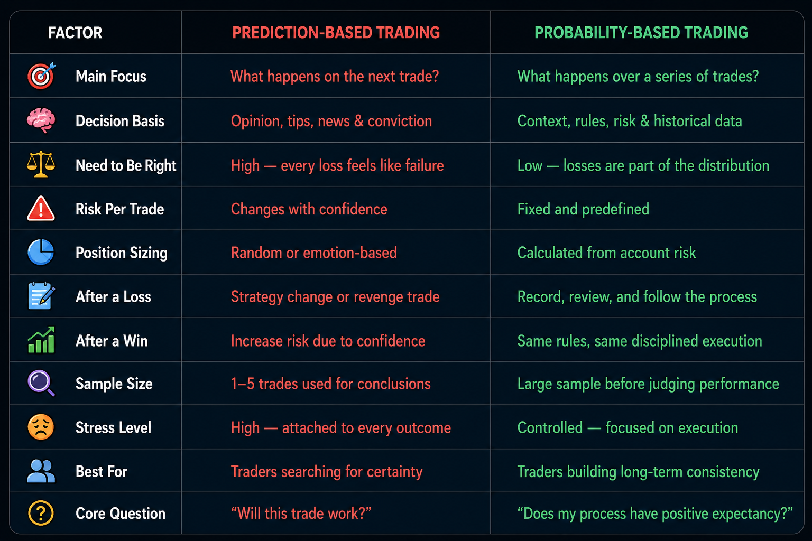
Task: Select the Prediction-Based Trading header
Action: [x=336, y=33]
